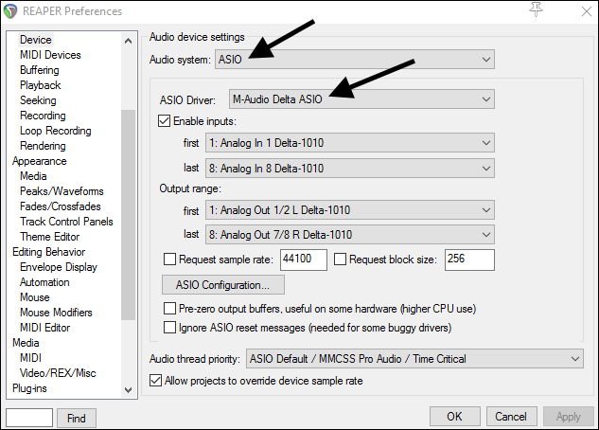Toggle Enable inputs checkbox
This screenshot has width=599, height=430.
[165, 121]
